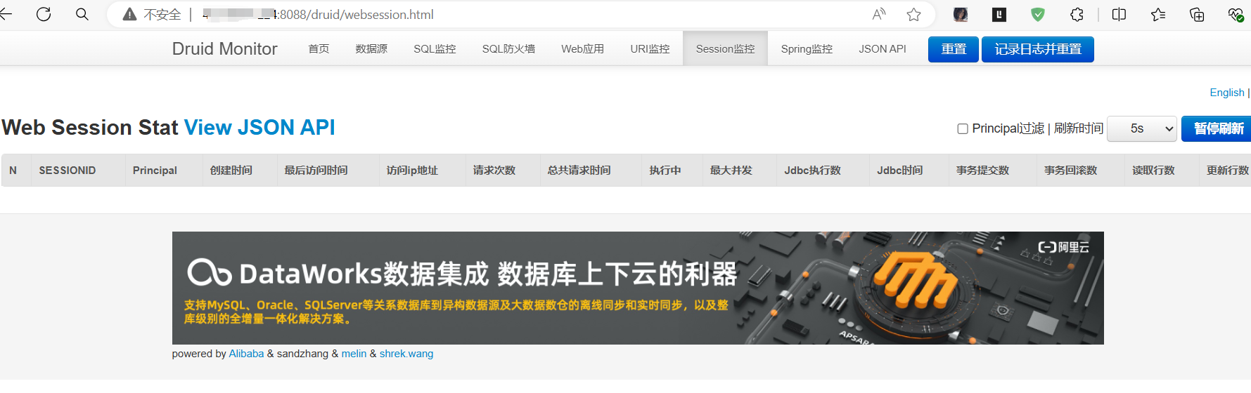This screenshot has width=1251, height=393.
Task: Click the 记录日志并重置 button
Action: tap(1038, 49)
